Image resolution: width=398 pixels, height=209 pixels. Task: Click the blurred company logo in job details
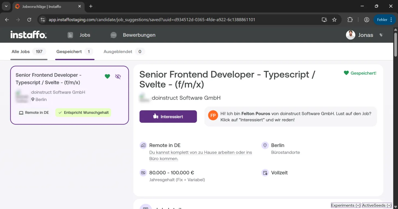pyautogui.click(x=144, y=98)
